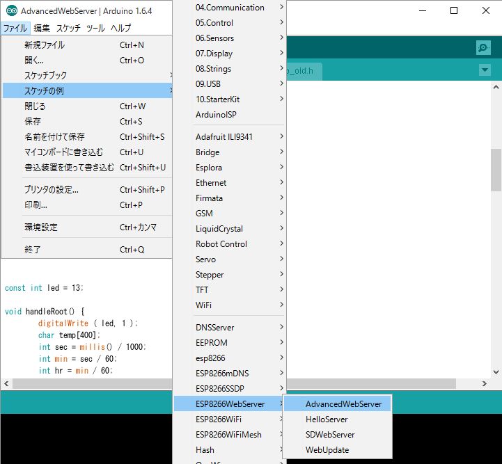Click horizontal scrollbar right arrow
Image resolution: width=502 pixels, height=464 pixels.
pyautogui.click(x=485, y=383)
